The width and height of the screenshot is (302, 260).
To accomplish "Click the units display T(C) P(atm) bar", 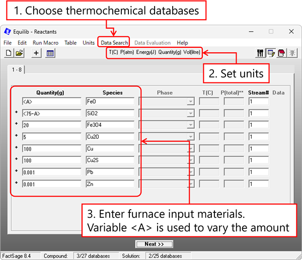I will point(155,52).
